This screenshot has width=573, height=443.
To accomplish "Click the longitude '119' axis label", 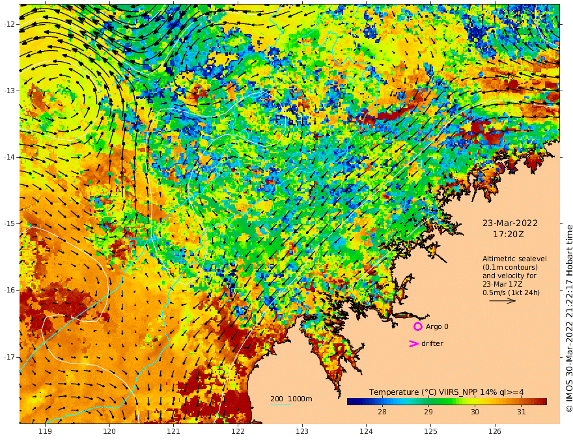I will [45, 432].
